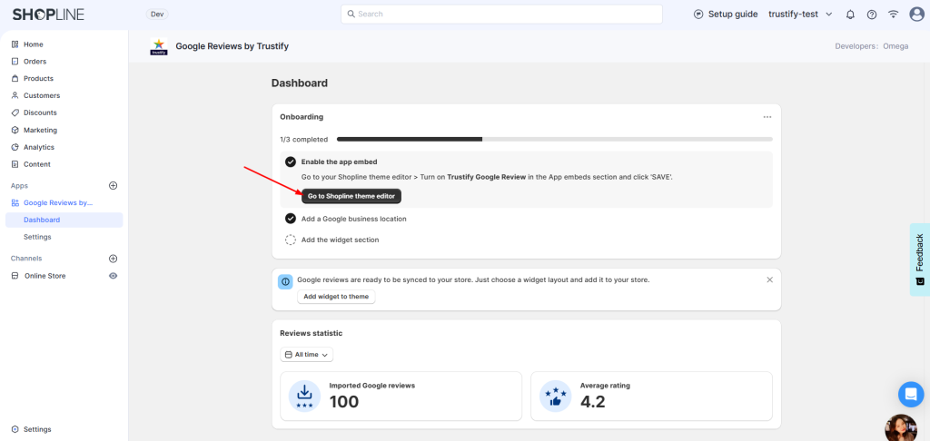This screenshot has width=930, height=441.
Task: Open Online Store channel
Action: [45, 276]
